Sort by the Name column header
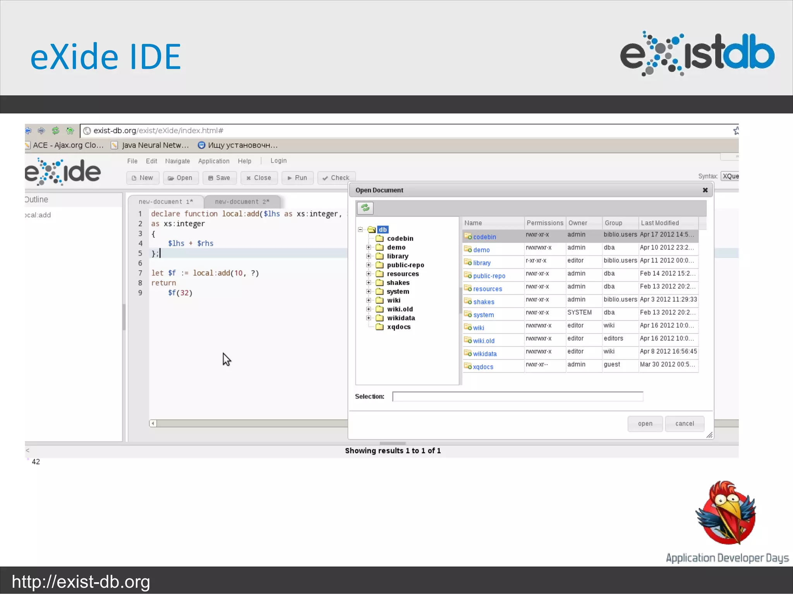This screenshot has width=793, height=595. click(493, 223)
